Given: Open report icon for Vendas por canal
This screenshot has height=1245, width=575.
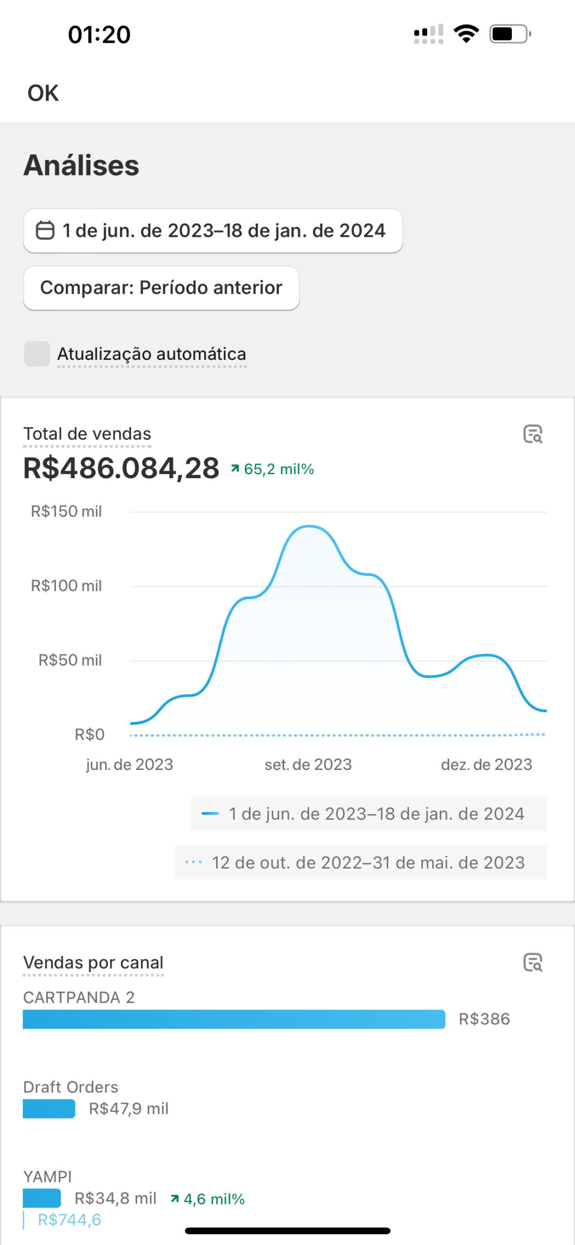Looking at the screenshot, I should [x=533, y=962].
